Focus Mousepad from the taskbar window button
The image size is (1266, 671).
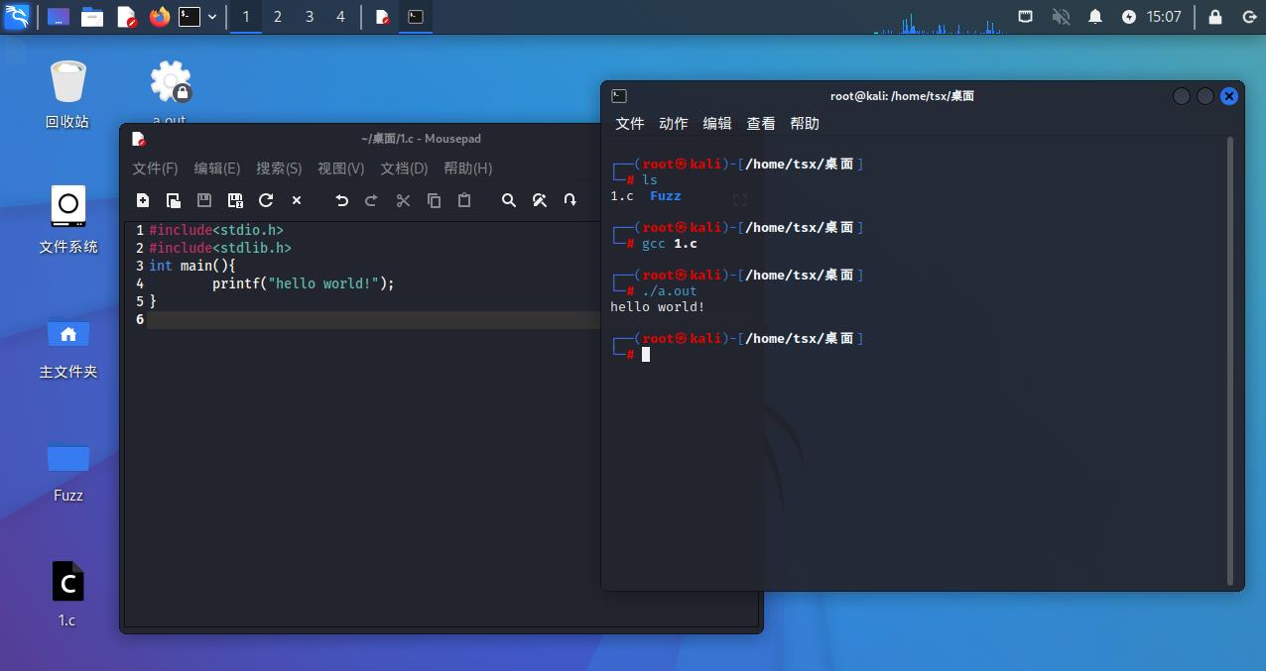tap(382, 17)
